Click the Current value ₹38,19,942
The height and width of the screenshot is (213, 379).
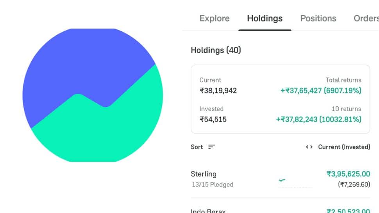click(x=218, y=91)
